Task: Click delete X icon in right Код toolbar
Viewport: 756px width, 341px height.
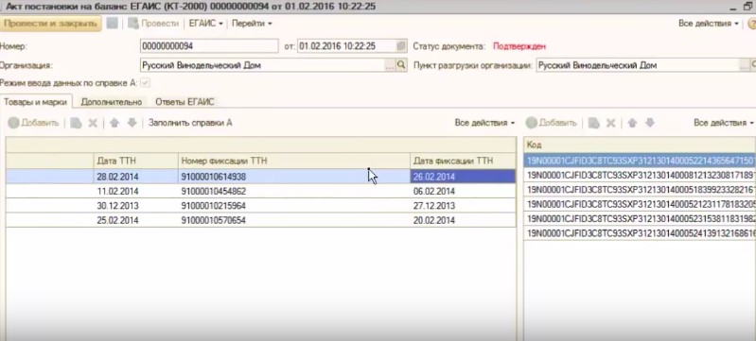Action: pyautogui.click(x=610, y=124)
